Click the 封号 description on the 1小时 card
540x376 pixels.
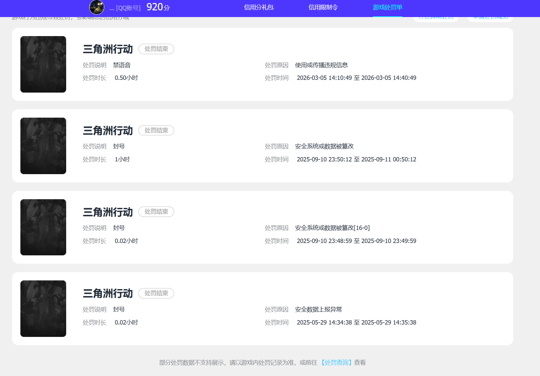coord(119,146)
